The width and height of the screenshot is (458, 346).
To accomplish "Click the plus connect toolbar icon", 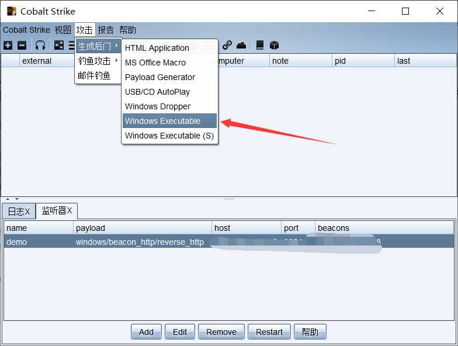I will tap(8, 46).
